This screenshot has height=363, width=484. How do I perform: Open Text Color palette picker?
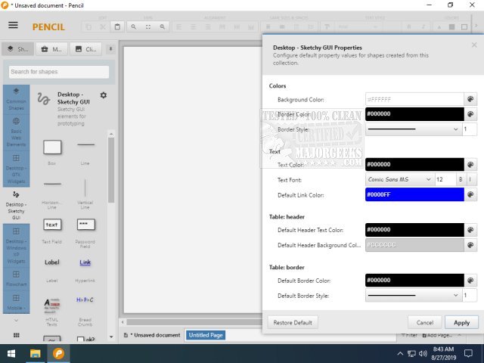point(470,165)
